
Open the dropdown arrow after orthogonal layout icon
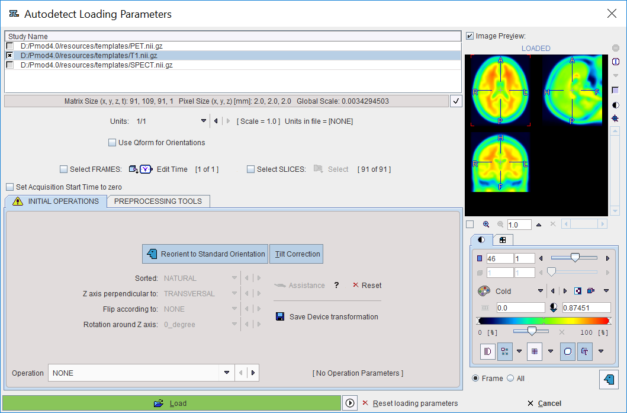point(519,351)
